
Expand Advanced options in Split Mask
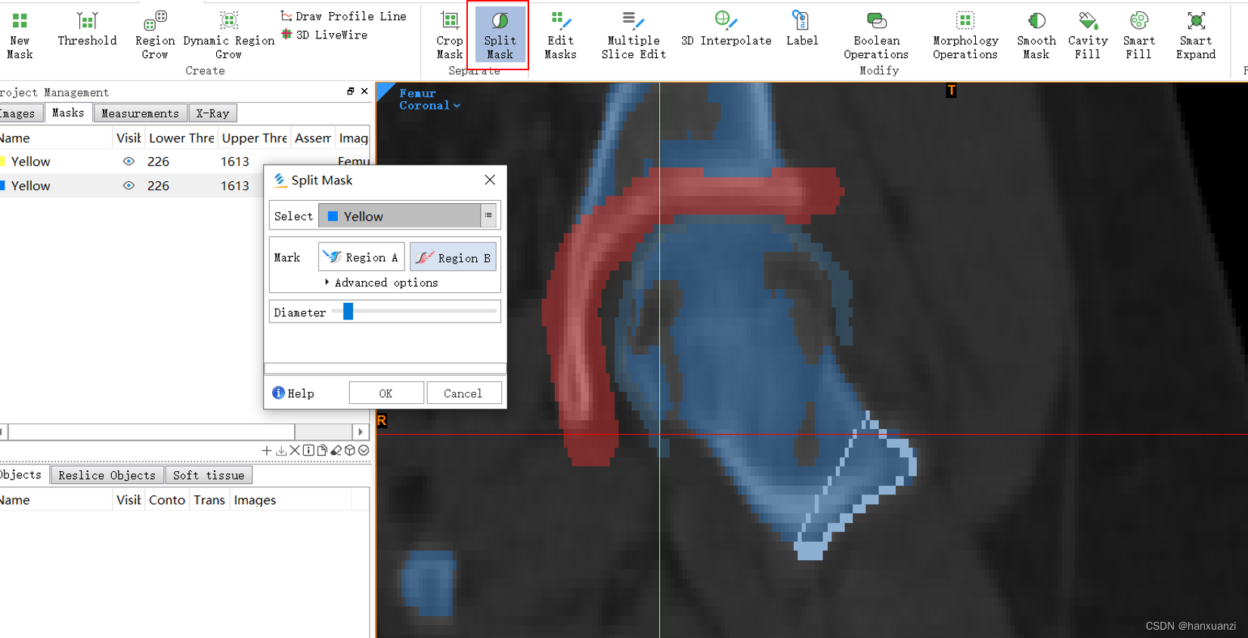[382, 282]
